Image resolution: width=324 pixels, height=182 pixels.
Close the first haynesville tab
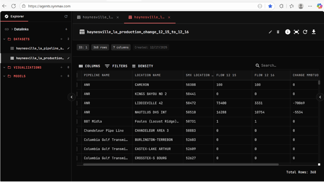pyautogui.click(x=117, y=17)
